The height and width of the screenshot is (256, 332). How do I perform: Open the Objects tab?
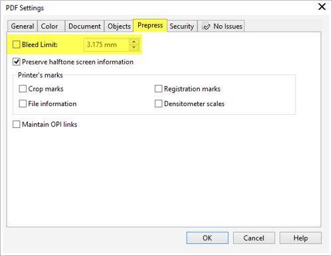pyautogui.click(x=119, y=26)
